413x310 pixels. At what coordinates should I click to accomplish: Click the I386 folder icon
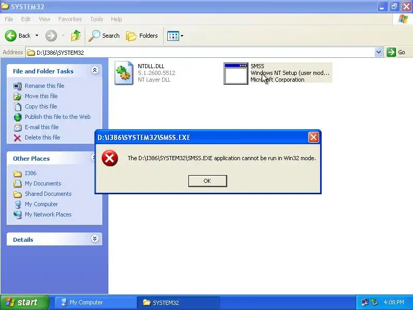click(x=18, y=174)
